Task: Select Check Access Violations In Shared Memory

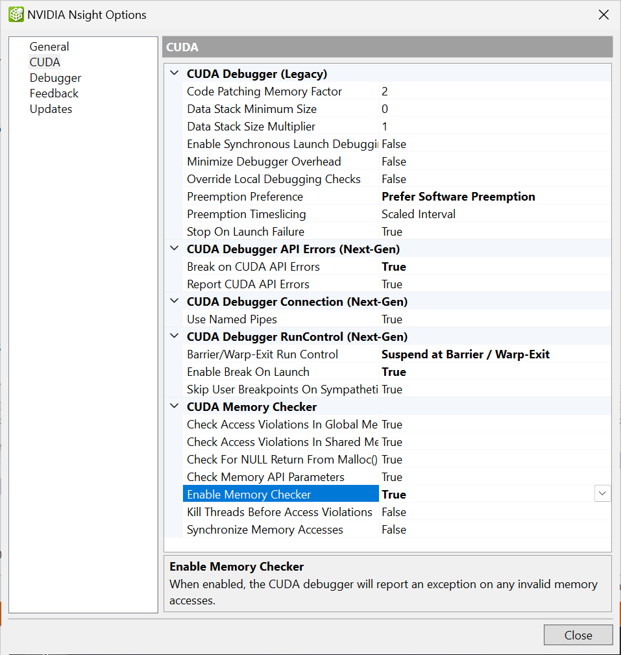Action: 280,442
